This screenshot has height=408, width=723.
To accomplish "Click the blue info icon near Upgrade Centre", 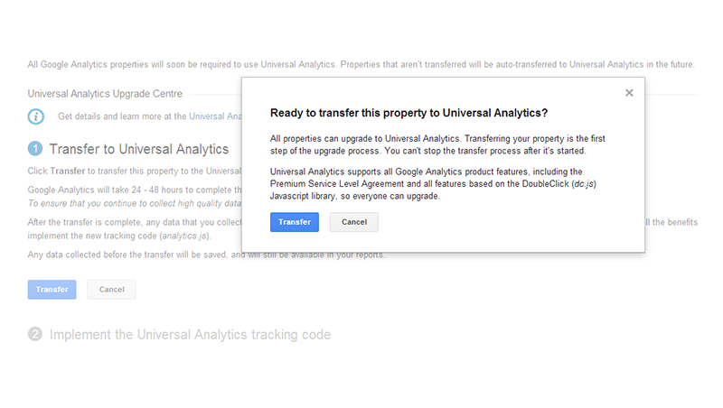I will [35, 116].
